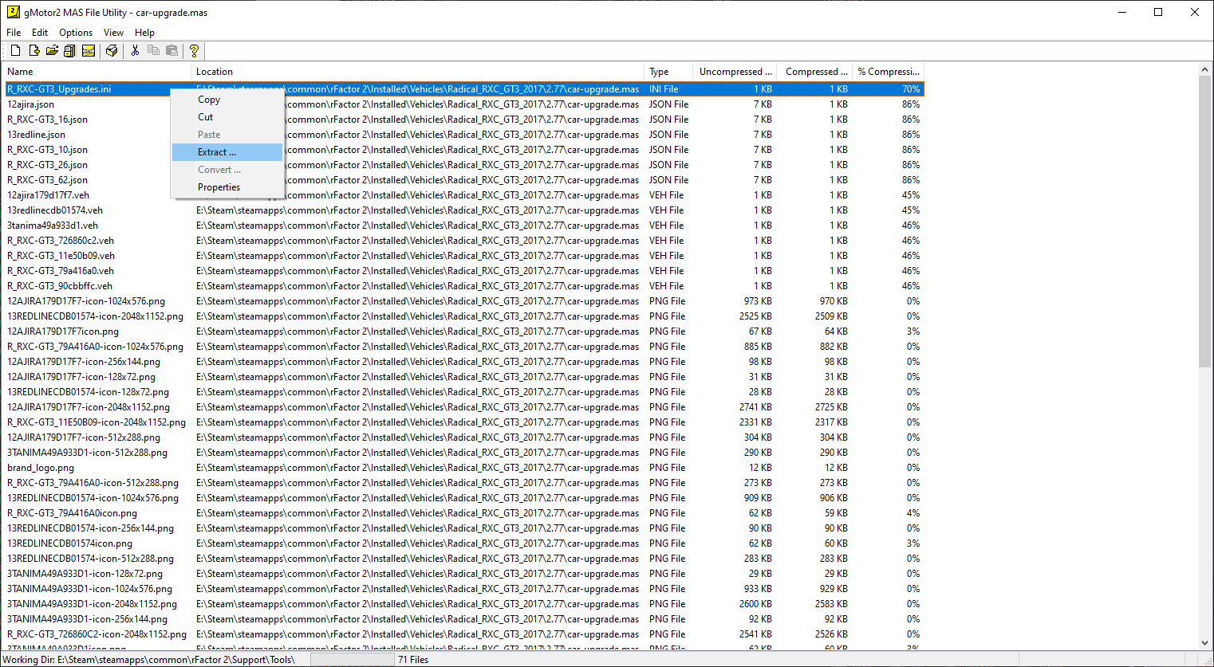Click the file cabinet toolbar icon
This screenshot has width=1214, height=667.
(70, 51)
